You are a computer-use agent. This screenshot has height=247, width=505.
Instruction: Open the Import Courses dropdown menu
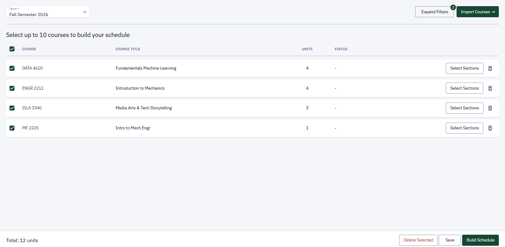pos(478,12)
